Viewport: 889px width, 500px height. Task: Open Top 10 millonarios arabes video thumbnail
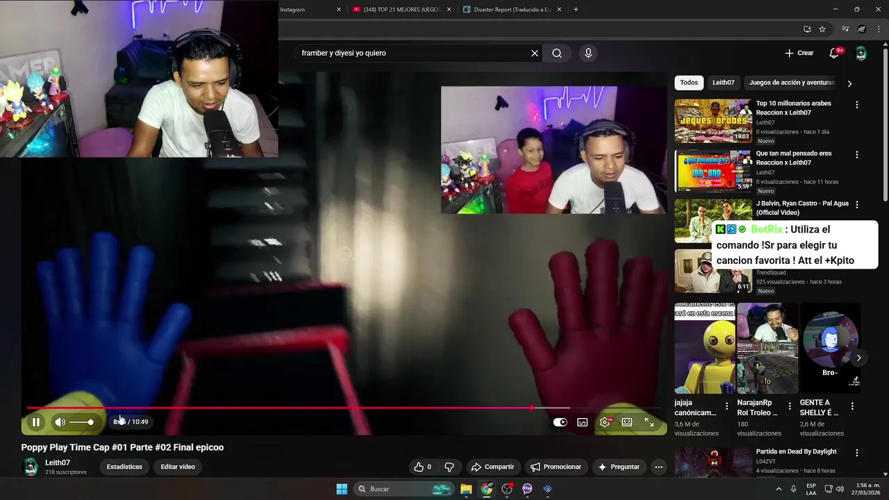click(713, 122)
